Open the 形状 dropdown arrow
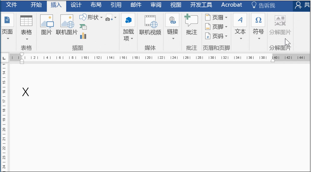 pyautogui.click(x=101, y=17)
